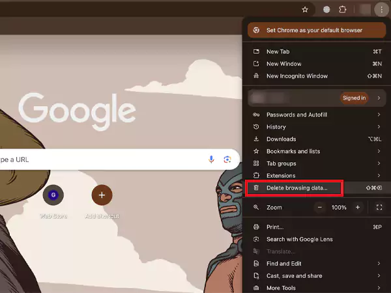Click the Add shortcut plus button
The width and height of the screenshot is (391, 293).
102,195
